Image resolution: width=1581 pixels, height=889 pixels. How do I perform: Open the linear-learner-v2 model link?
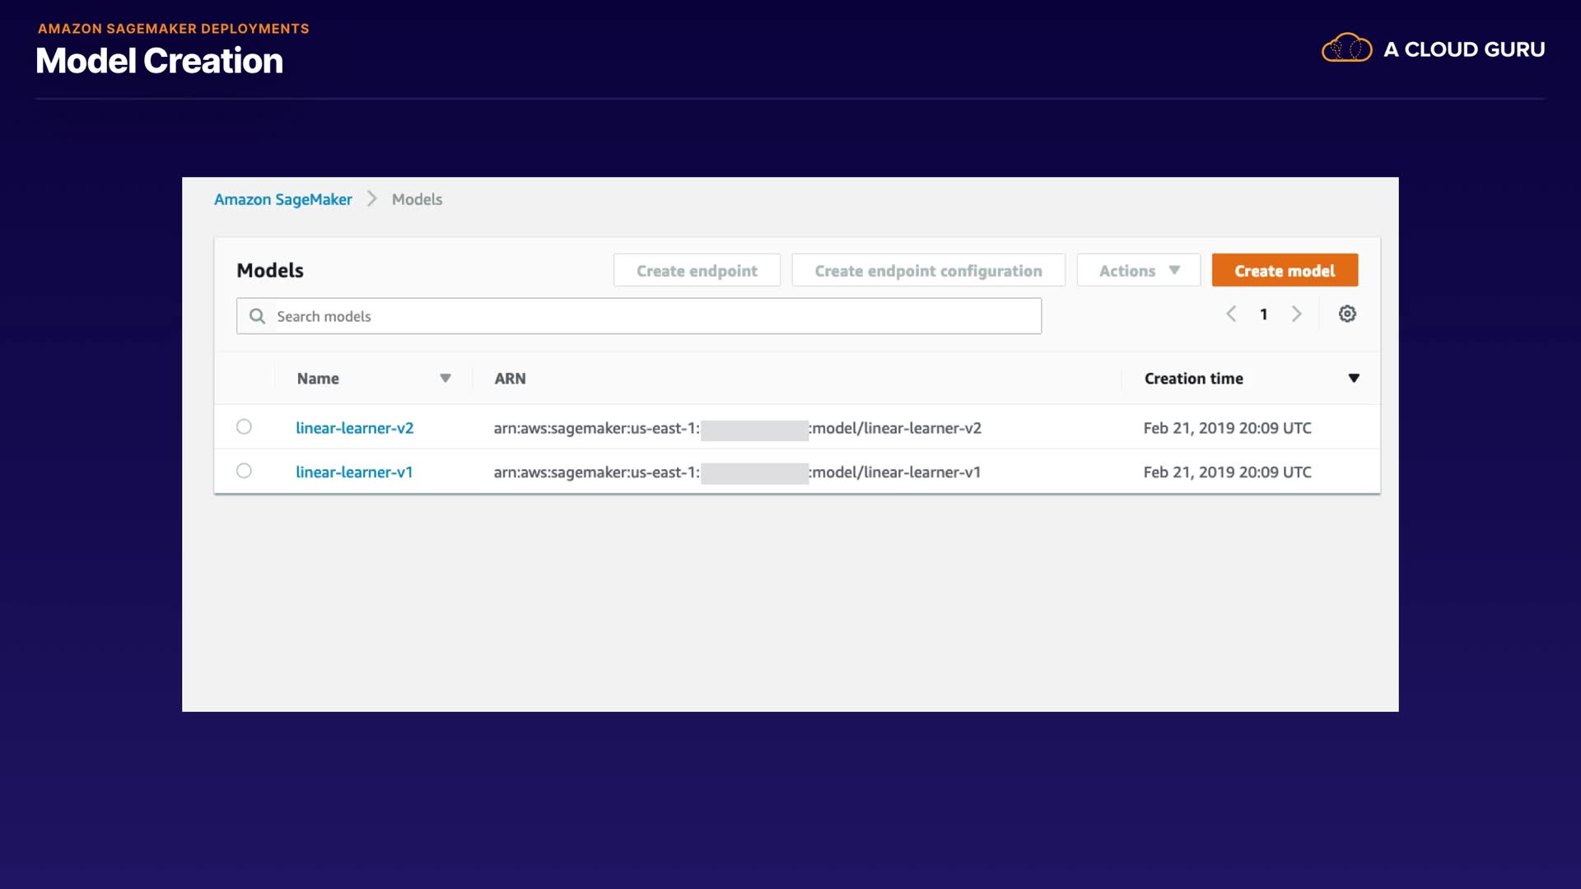[x=354, y=428]
